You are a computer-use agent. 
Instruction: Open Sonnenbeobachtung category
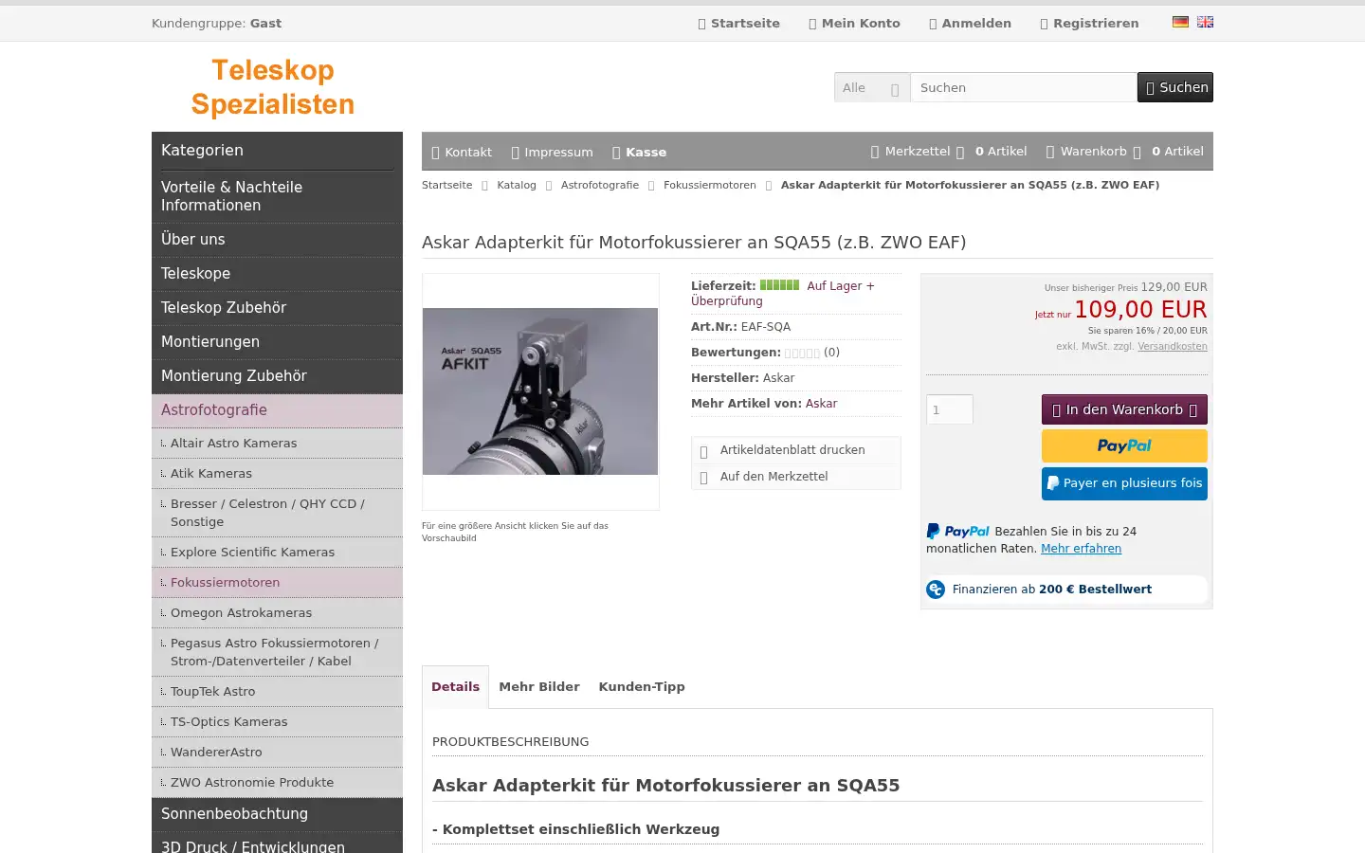[277, 814]
